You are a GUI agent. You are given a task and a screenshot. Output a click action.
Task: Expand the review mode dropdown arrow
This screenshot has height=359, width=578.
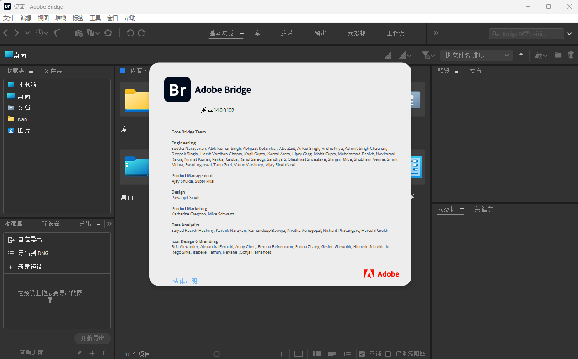pyautogui.click(x=98, y=33)
